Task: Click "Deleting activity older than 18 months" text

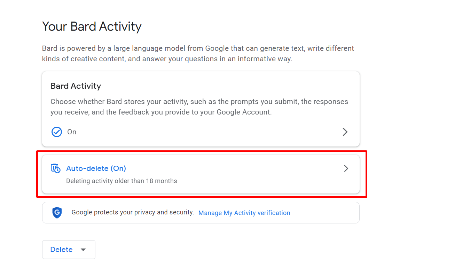Action: [122, 181]
